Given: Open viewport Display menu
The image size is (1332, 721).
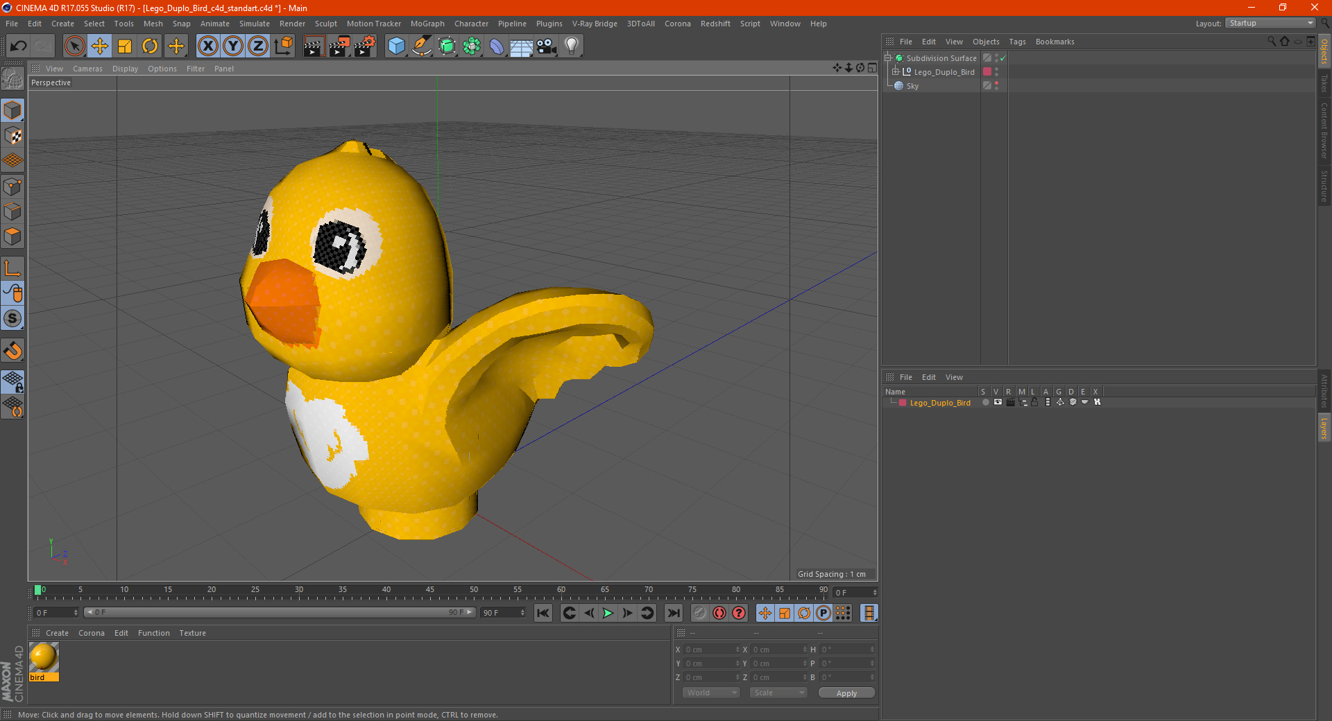Looking at the screenshot, I should (125, 69).
